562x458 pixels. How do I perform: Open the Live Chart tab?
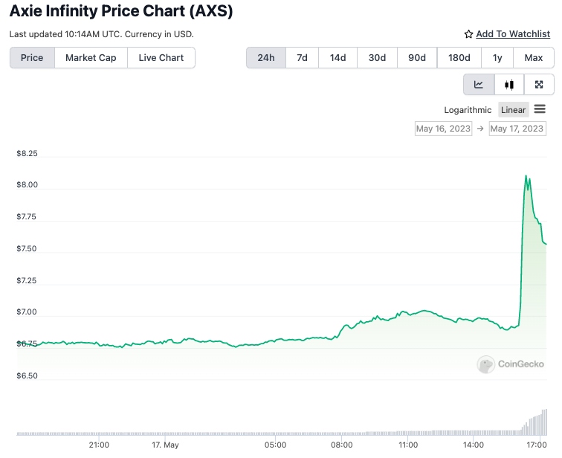click(x=161, y=58)
